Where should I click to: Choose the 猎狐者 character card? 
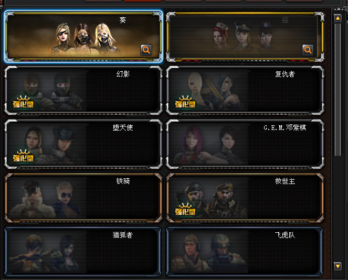click(x=83, y=252)
